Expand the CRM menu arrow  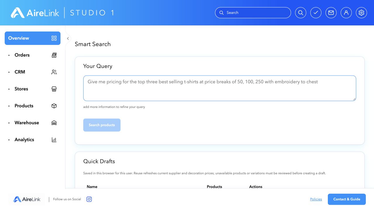tap(9, 72)
